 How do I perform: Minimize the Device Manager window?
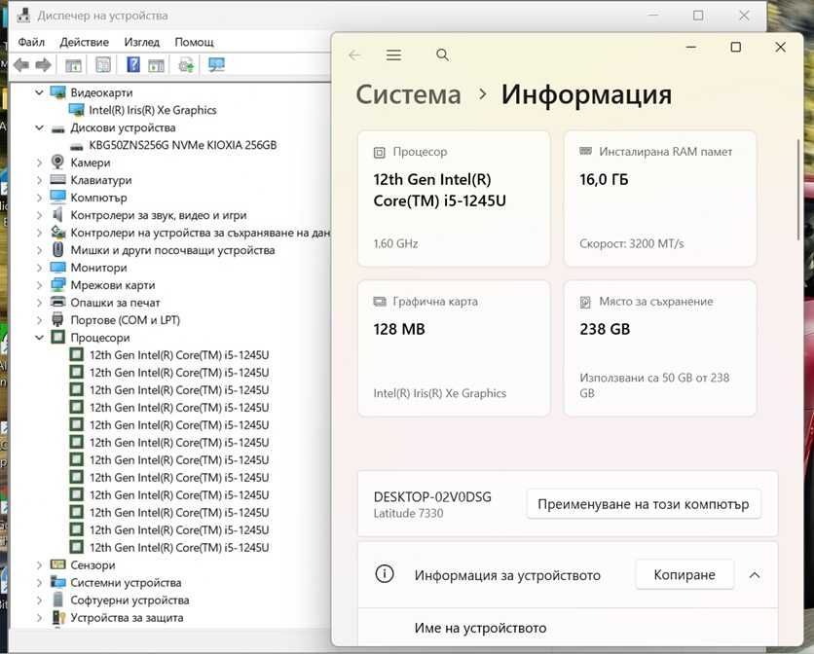(653, 16)
